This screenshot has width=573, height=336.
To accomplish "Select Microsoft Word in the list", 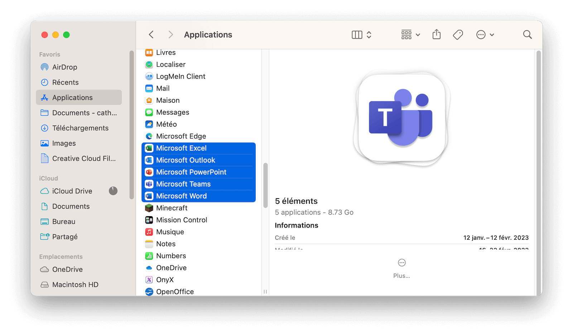I will point(181,196).
